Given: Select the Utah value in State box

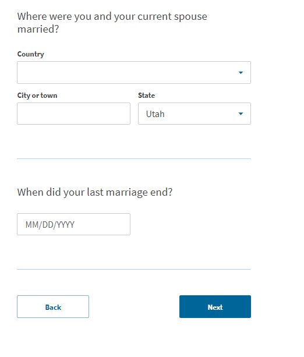Looking at the screenshot, I should [x=155, y=114].
